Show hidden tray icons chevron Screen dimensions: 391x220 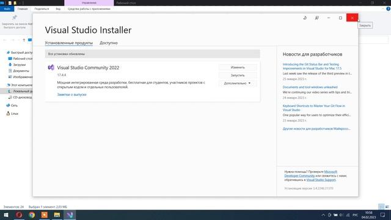click(x=323, y=215)
